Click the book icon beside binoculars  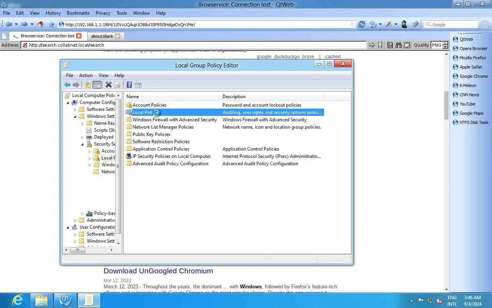tap(390, 45)
